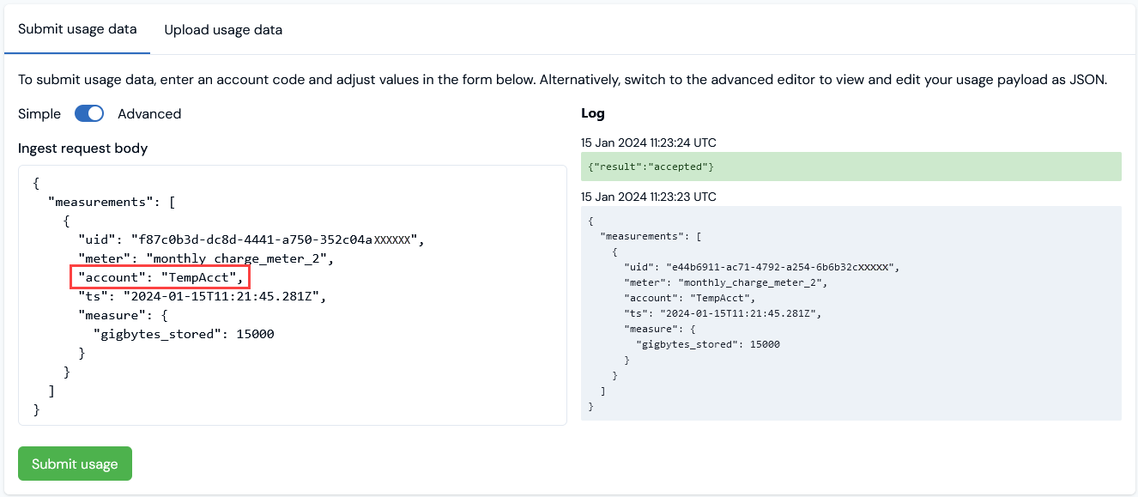The image size is (1138, 497).
Task: Click the Submit usage button
Action: [75, 463]
